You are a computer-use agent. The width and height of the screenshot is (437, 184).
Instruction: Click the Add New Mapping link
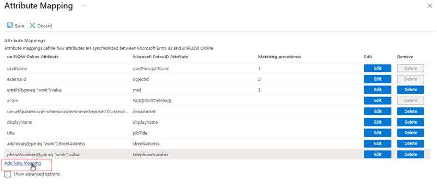click(x=23, y=163)
